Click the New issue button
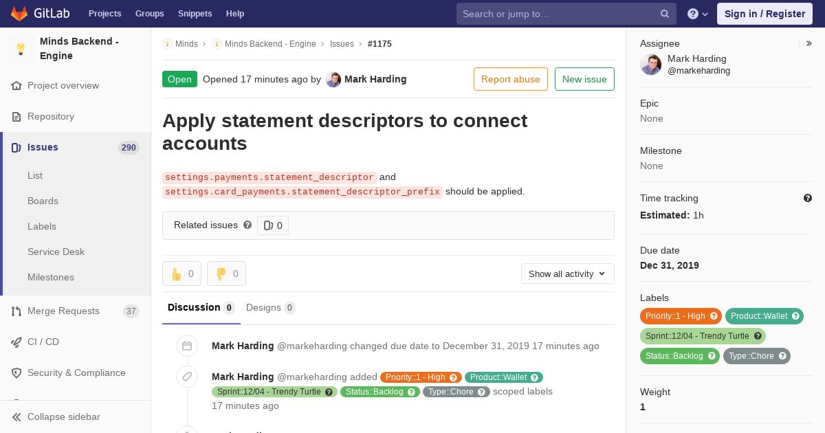This screenshot has width=825, height=433. 584,79
